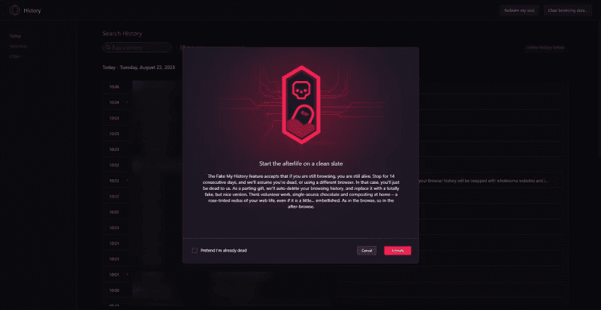Cancel the Fake My History dialog
This screenshot has height=310, width=601.
pos(367,251)
